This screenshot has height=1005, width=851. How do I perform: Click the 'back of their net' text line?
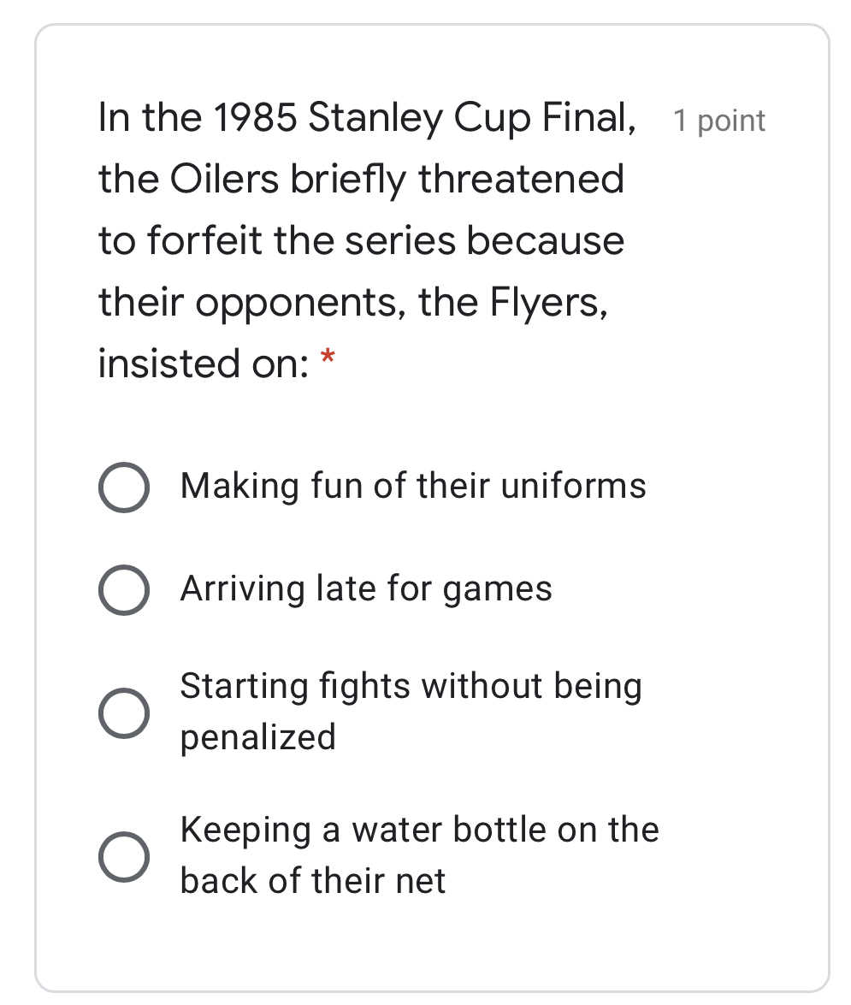tap(312, 881)
